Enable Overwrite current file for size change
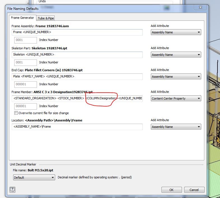This screenshot has width=220, height=198. coord(16,113)
